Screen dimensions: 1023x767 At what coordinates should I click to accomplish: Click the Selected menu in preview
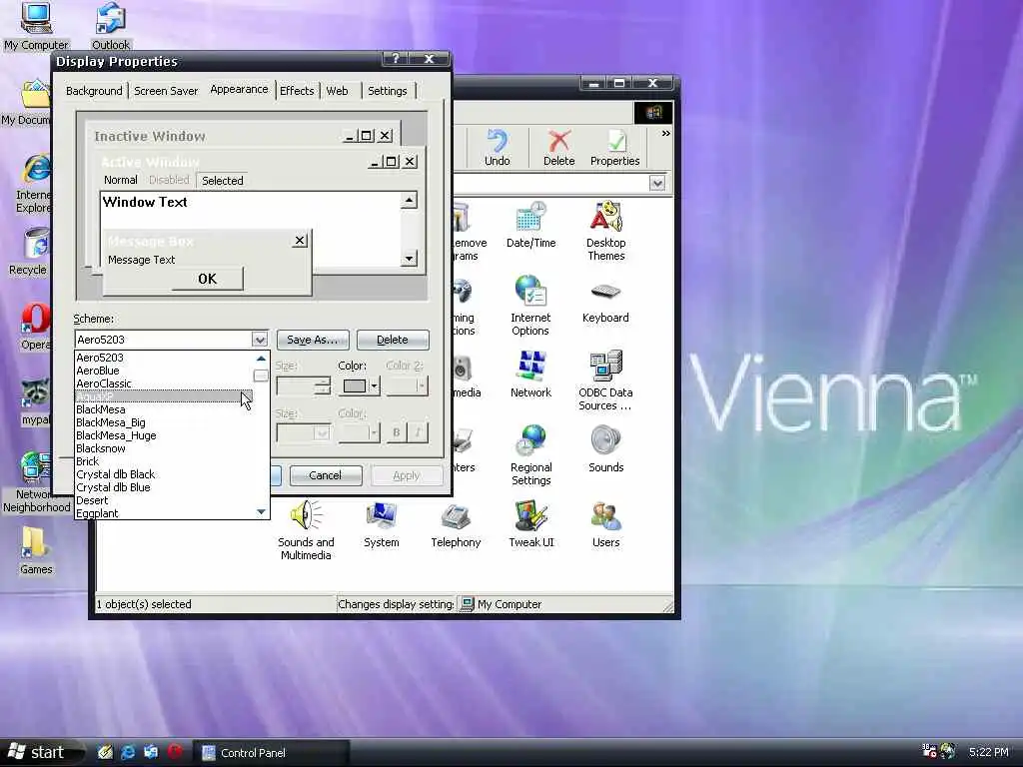click(222, 181)
